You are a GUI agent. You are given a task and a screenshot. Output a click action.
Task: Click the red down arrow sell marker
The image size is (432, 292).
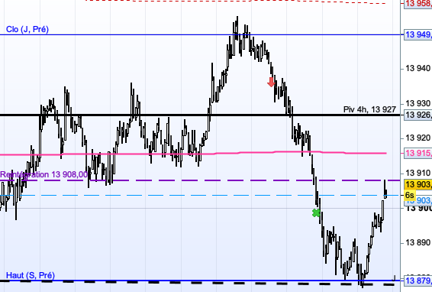[x=272, y=82]
